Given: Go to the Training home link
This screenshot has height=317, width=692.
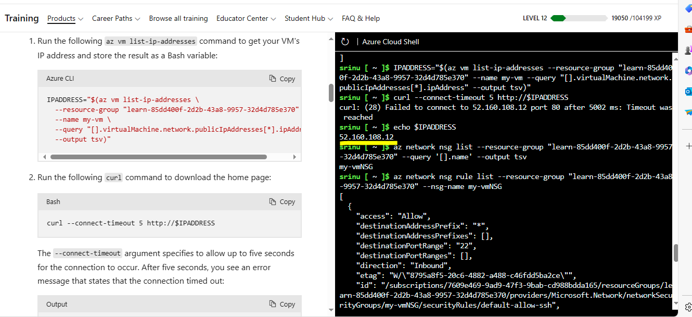Looking at the screenshot, I should (x=22, y=18).
